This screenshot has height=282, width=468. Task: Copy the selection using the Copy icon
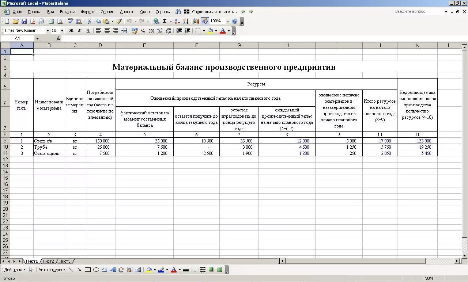(x=98, y=21)
